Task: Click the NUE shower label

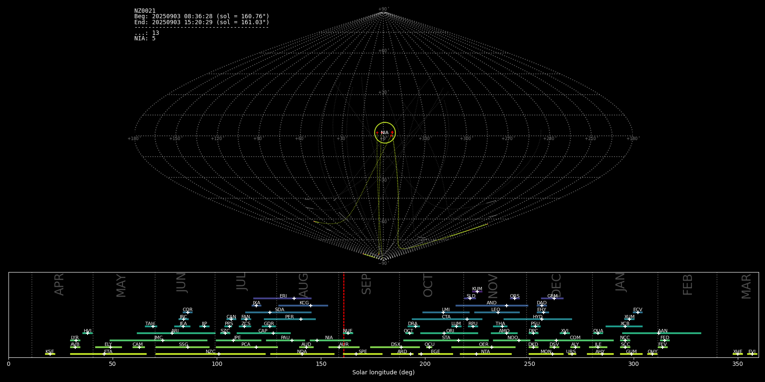Action: pos(348,331)
